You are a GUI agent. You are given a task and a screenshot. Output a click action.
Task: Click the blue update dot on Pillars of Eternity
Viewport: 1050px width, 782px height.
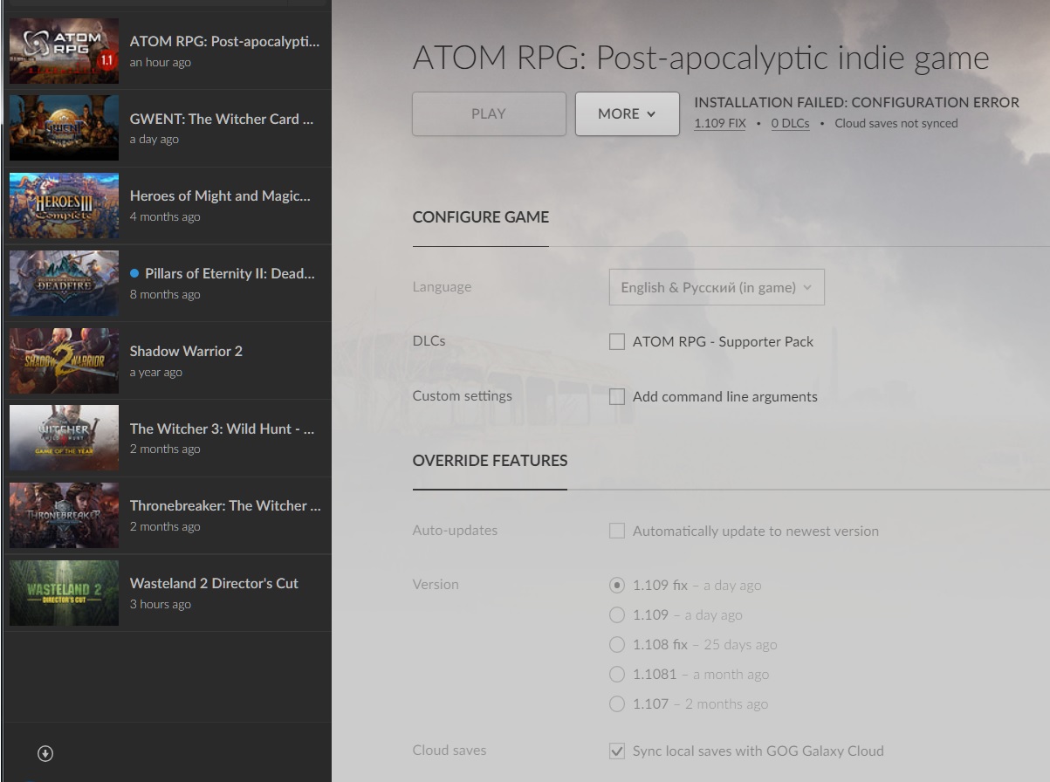(x=134, y=274)
